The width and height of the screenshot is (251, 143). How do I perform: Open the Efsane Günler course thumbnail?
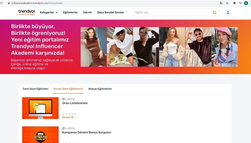click(40, 135)
